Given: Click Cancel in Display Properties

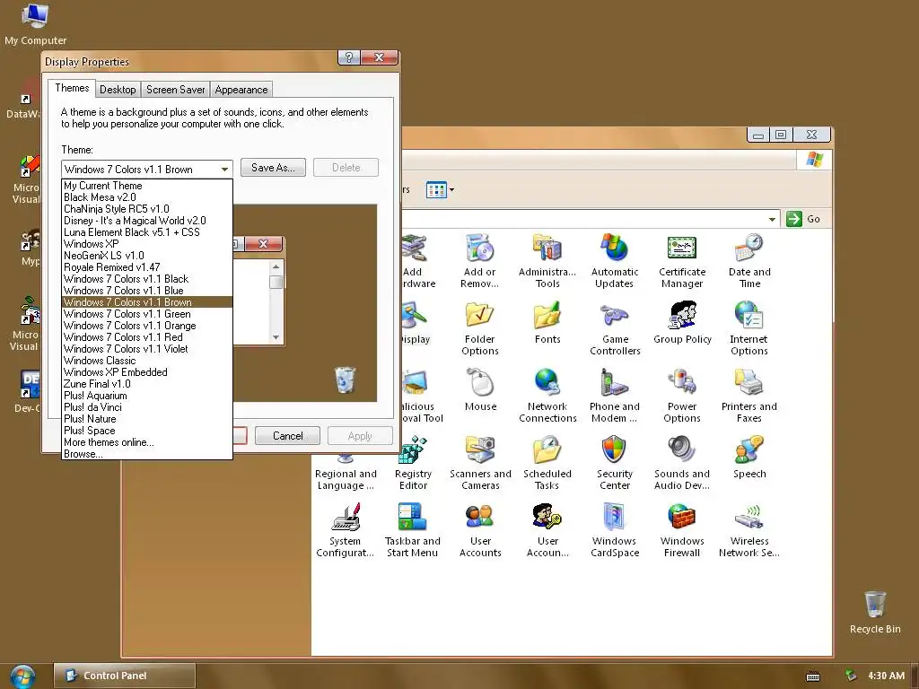Looking at the screenshot, I should point(287,436).
